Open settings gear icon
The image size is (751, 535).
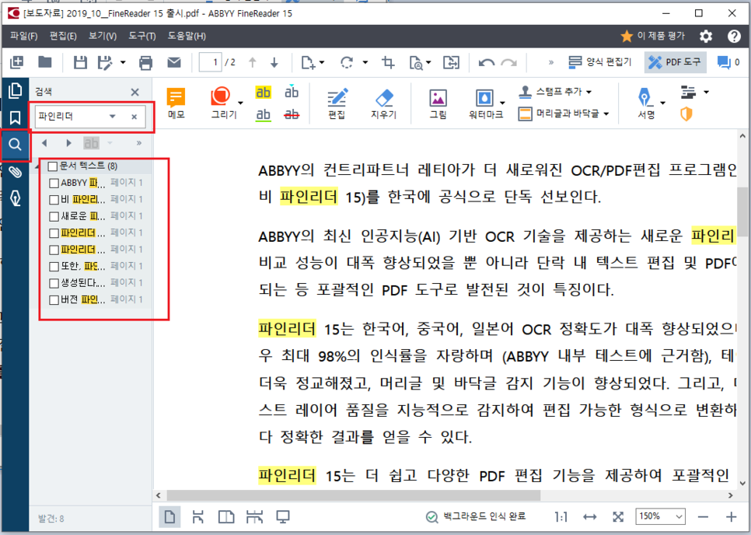(x=706, y=37)
